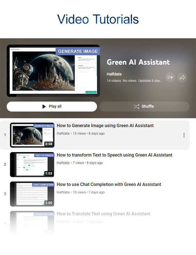Screen dimensions: 196x255
Task: Click the 'Video Tutorials' heading
Action: tap(98, 19)
